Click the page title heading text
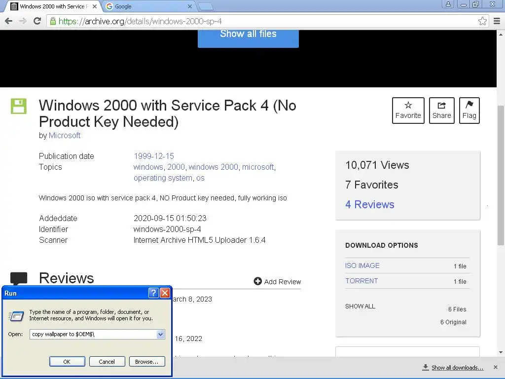Viewport: 505px width, 379px height. (168, 114)
